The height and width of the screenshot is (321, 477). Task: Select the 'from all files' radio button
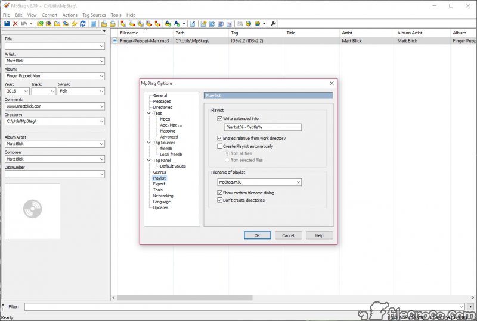coord(227,153)
